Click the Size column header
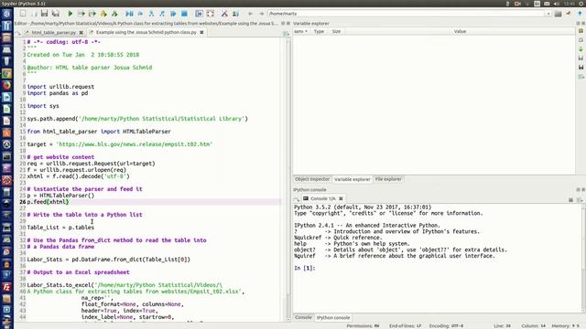 [336, 31]
